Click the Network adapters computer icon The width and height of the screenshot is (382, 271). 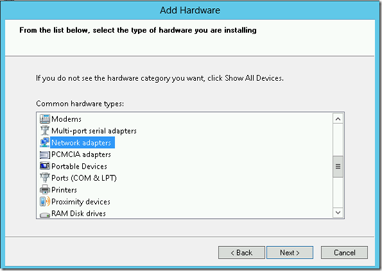coord(45,142)
